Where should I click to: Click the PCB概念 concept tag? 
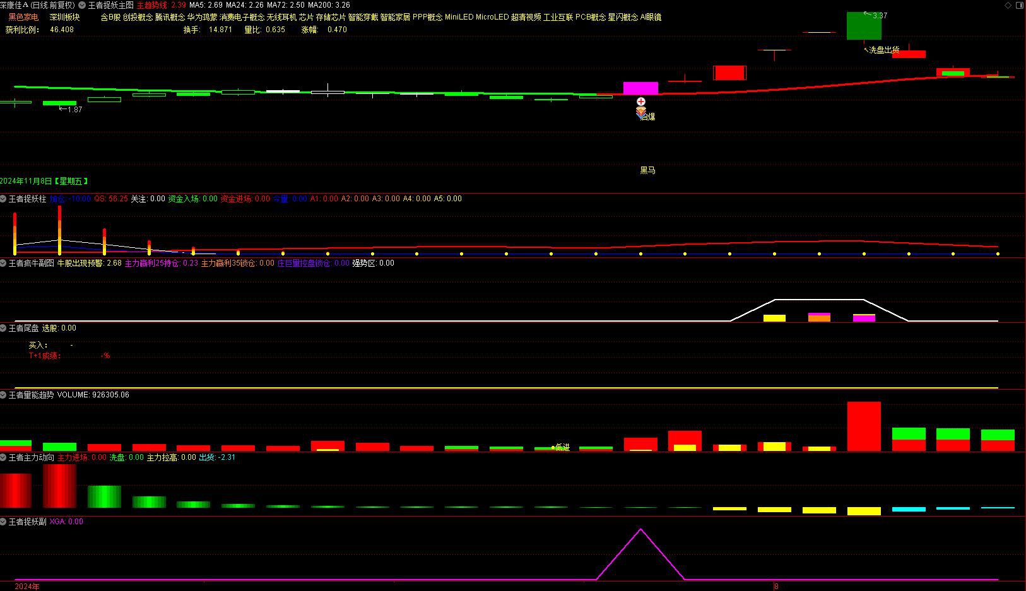pyautogui.click(x=591, y=18)
